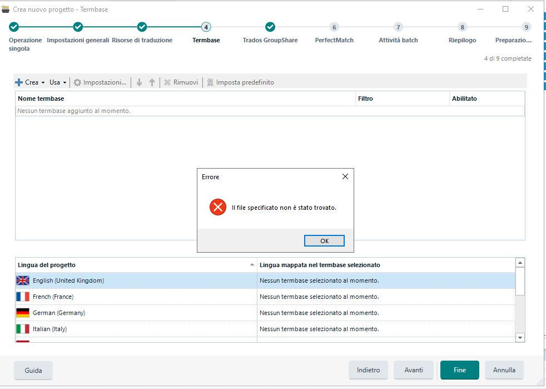
Task: Move termbase down with arrow icon
Action: (140, 82)
